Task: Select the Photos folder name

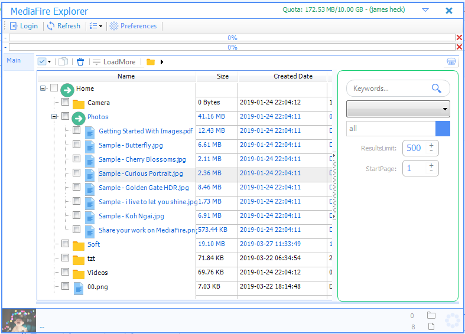Action: pos(98,117)
